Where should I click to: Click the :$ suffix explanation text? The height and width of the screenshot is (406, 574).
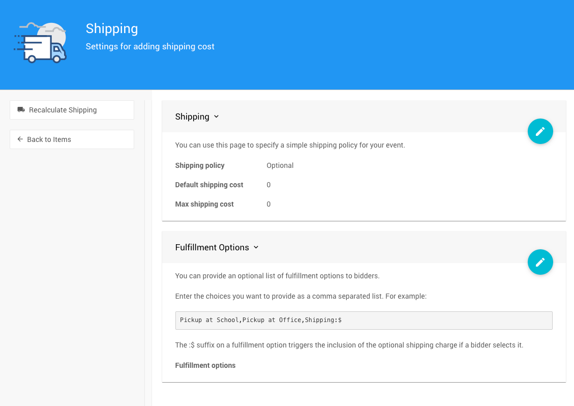point(349,345)
